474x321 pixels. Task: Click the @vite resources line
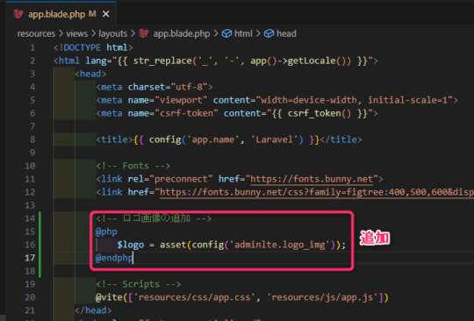(242, 297)
